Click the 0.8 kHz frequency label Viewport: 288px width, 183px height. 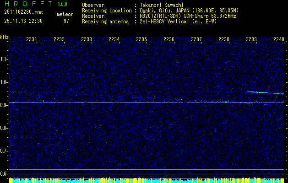tap(4, 128)
